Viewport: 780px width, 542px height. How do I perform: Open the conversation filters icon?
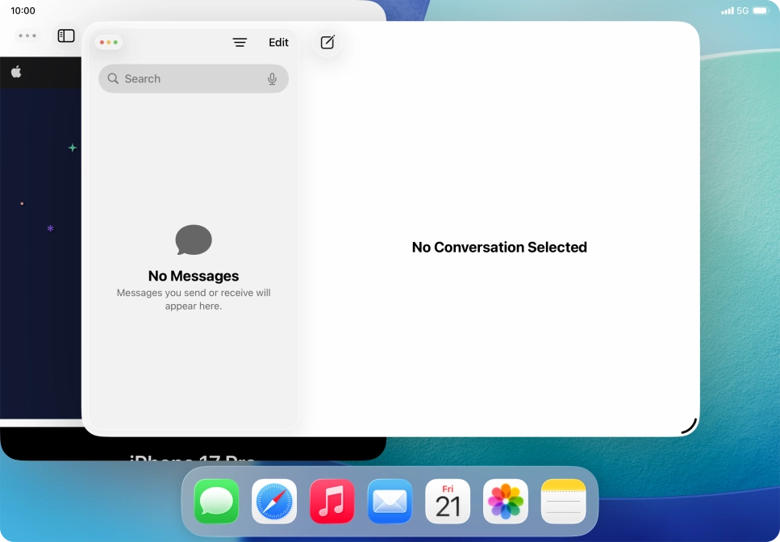coord(240,42)
